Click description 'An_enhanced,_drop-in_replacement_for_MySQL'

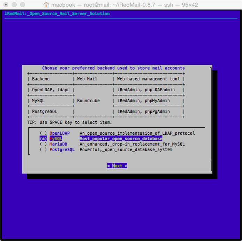[132, 144]
